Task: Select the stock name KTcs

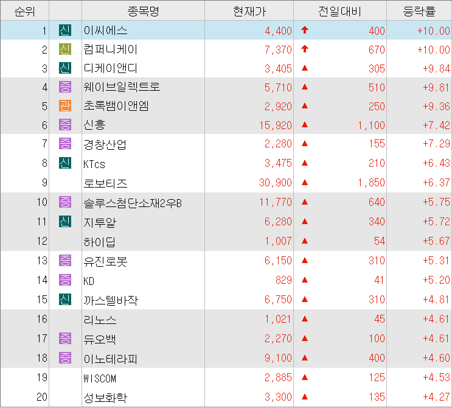Action: (x=94, y=164)
